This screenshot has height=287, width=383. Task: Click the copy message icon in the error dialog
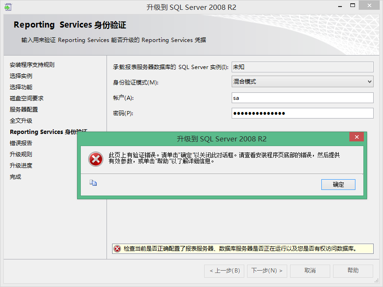coord(93,183)
